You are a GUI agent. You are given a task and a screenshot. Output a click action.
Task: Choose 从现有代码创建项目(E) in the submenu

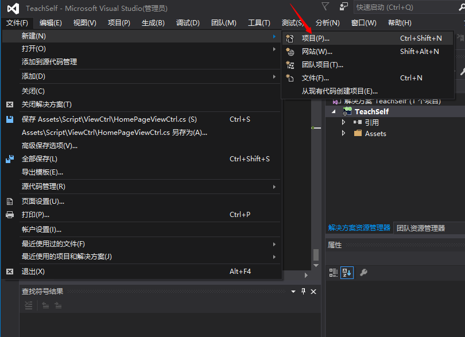pos(368,91)
